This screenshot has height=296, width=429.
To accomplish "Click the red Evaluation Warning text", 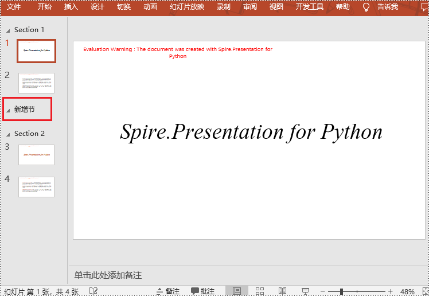I will click(178, 53).
